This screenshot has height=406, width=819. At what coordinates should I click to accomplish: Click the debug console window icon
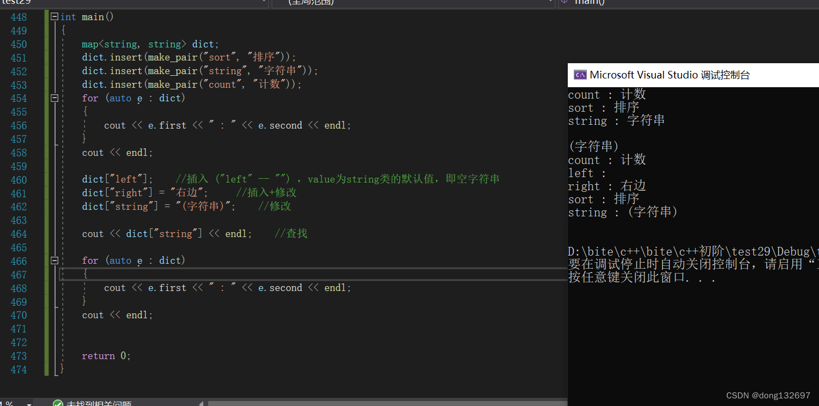point(580,75)
